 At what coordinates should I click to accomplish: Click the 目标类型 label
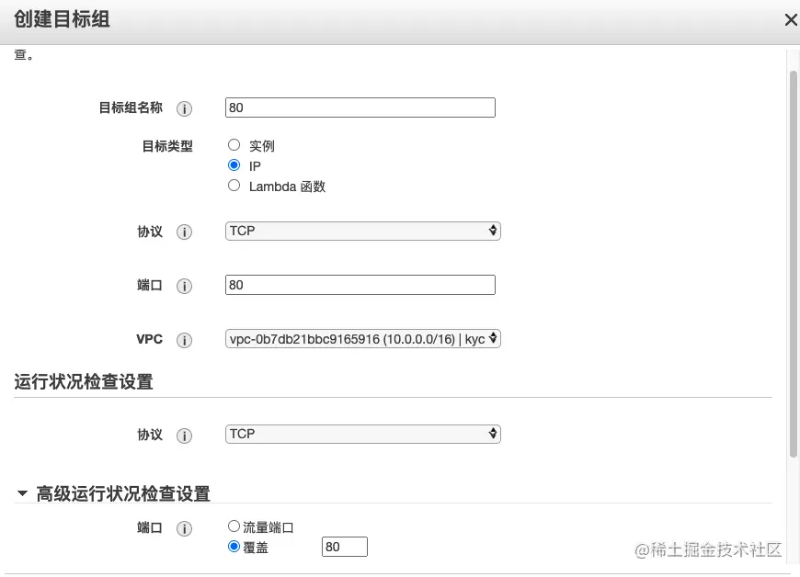click(167, 146)
